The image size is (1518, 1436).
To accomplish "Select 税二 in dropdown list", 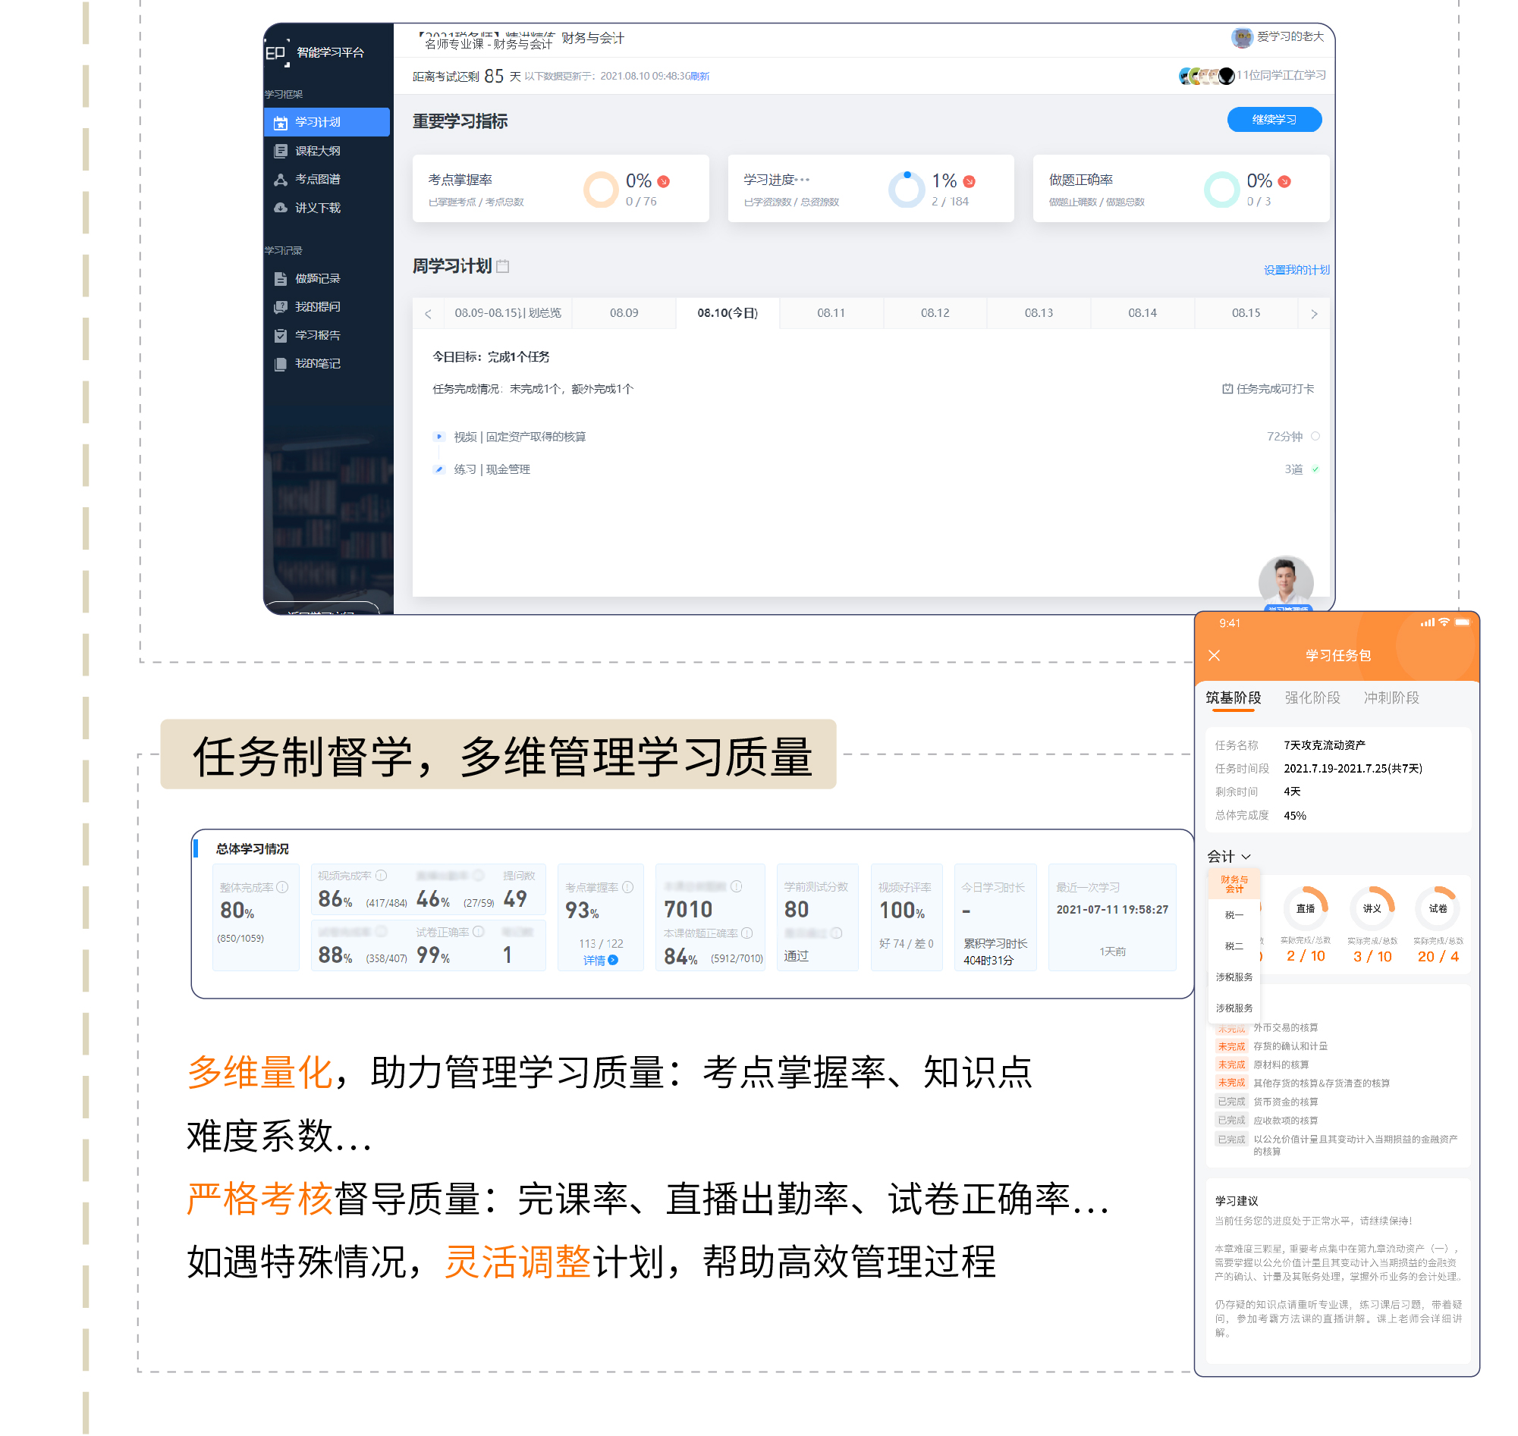I will 1234,948.
